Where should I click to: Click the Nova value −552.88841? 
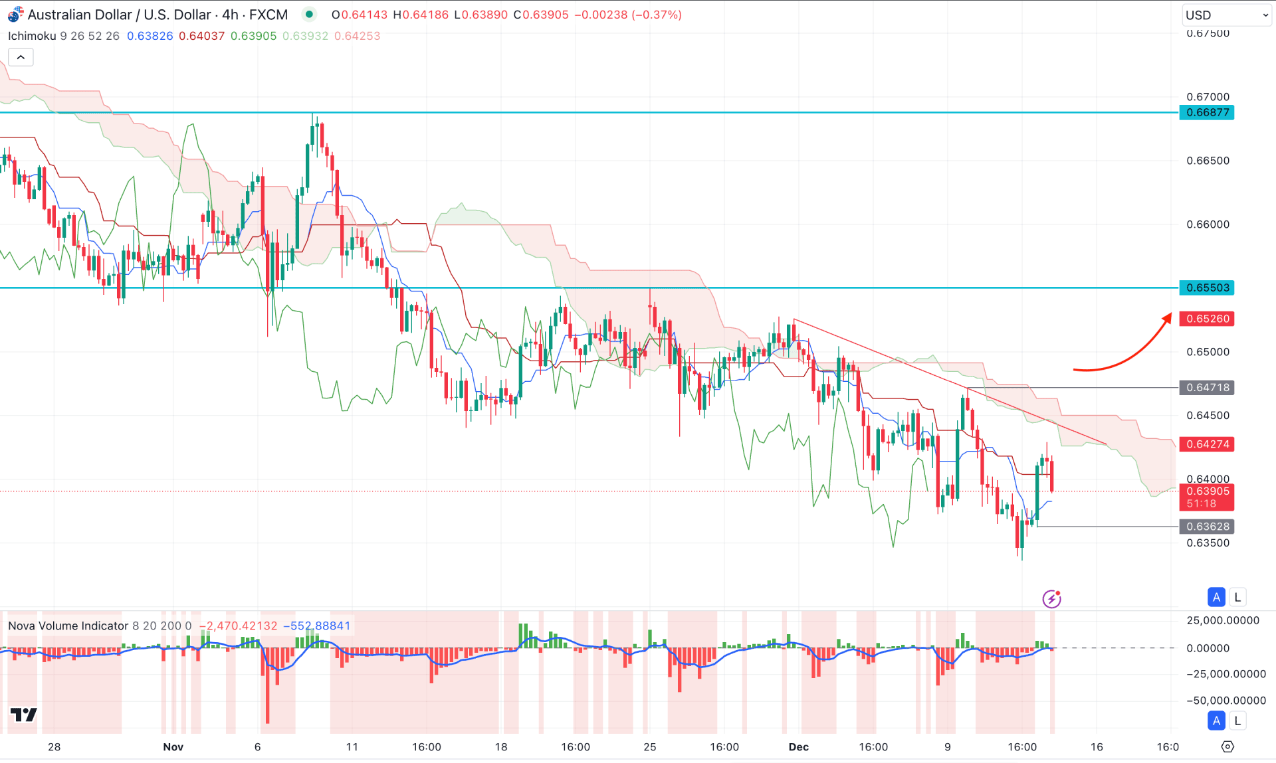click(317, 626)
